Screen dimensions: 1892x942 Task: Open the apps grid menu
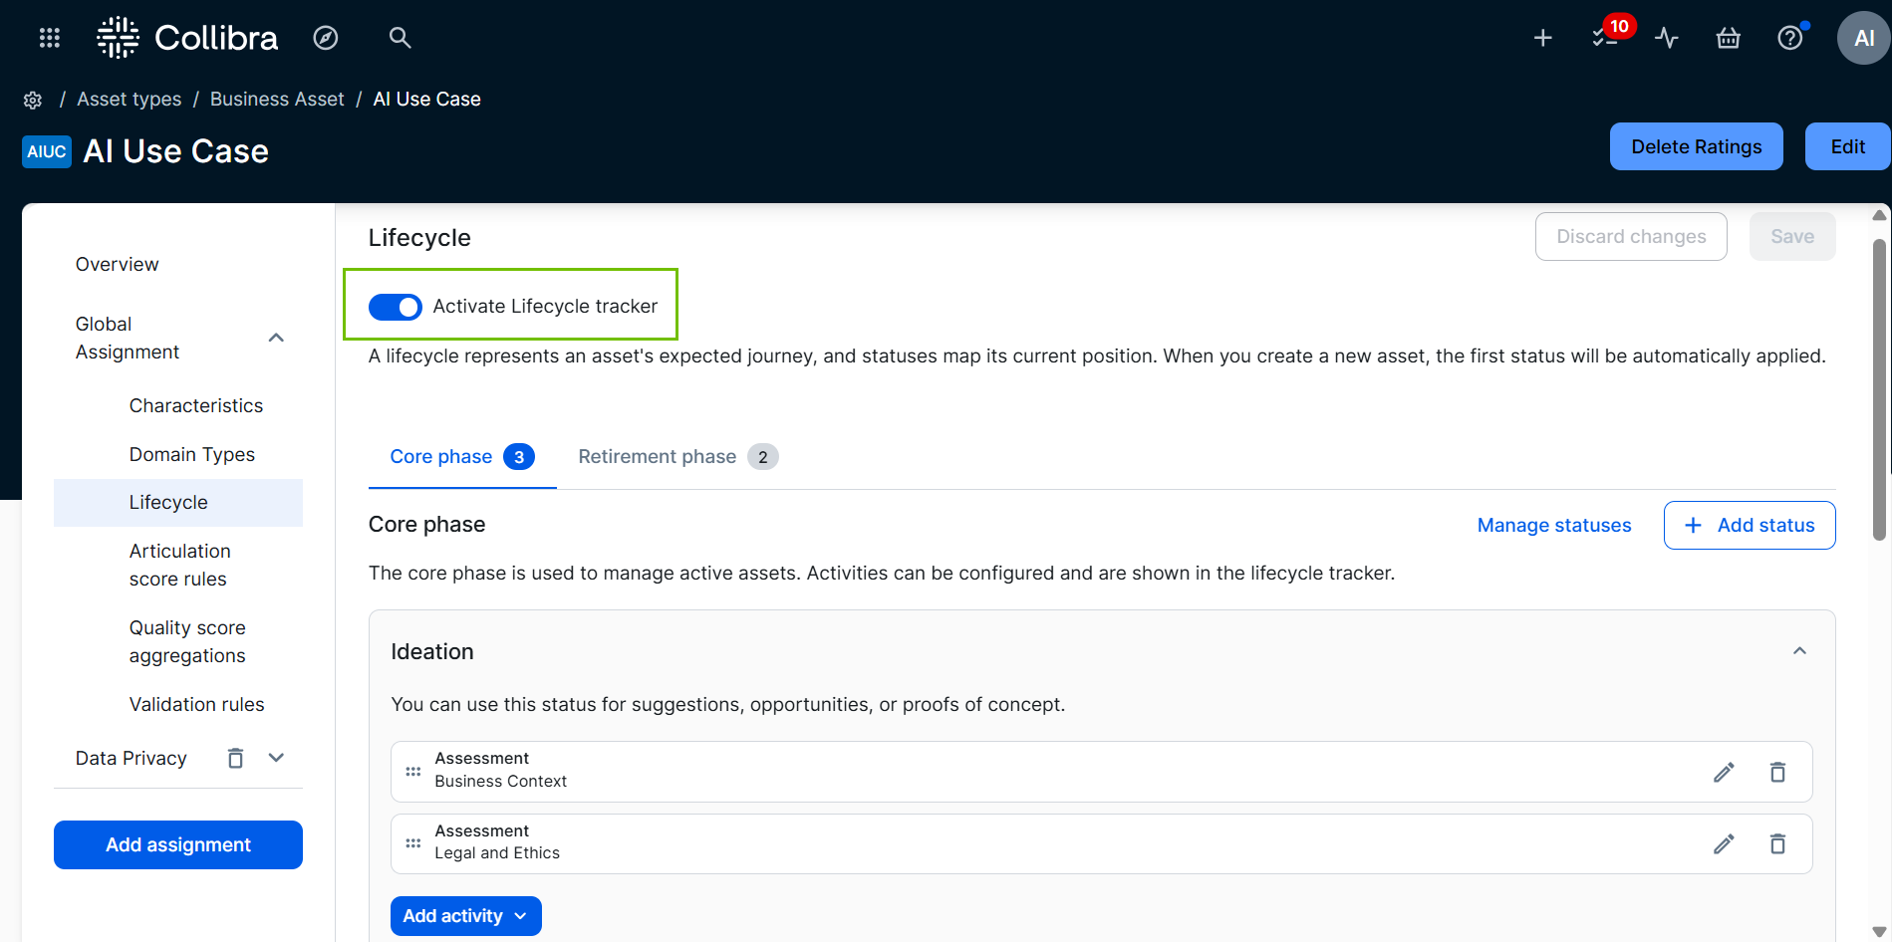(x=49, y=38)
